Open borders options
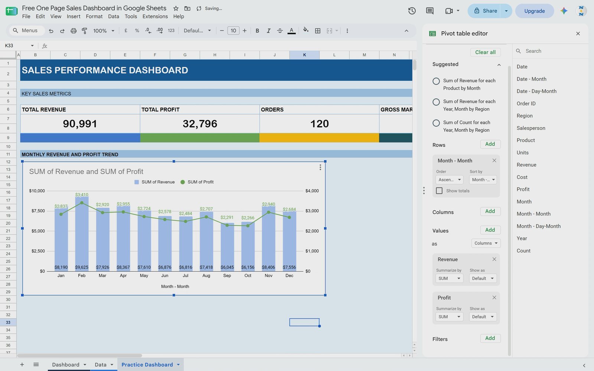 click(318, 31)
